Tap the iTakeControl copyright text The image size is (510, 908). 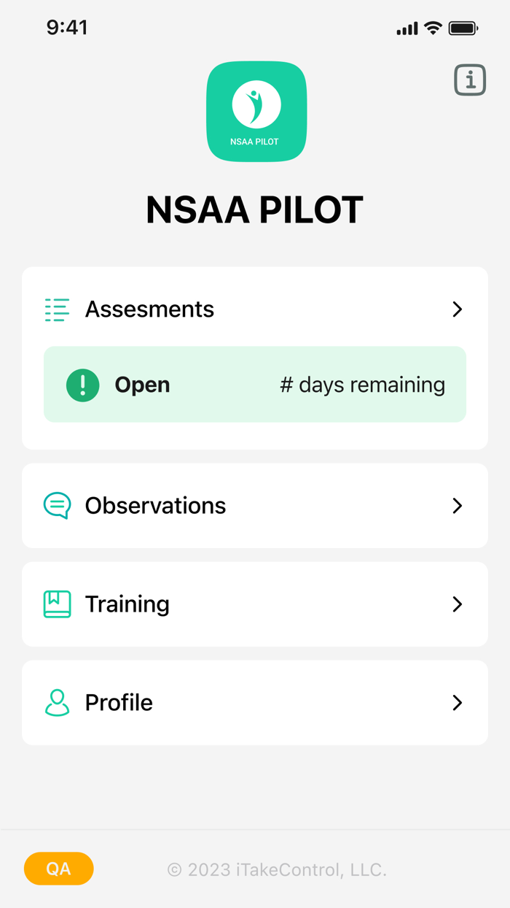277,869
